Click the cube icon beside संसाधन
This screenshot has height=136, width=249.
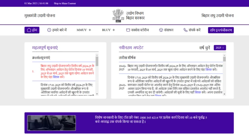[x=161, y=30]
